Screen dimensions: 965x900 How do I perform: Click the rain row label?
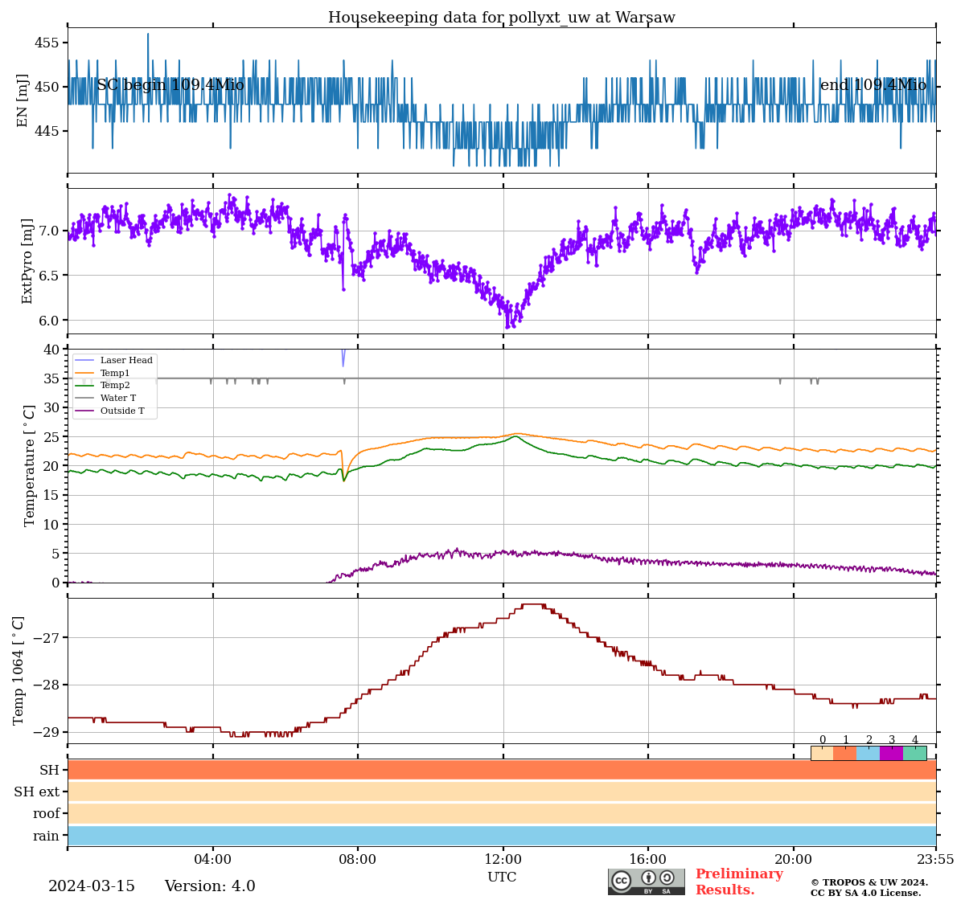[x=47, y=837]
